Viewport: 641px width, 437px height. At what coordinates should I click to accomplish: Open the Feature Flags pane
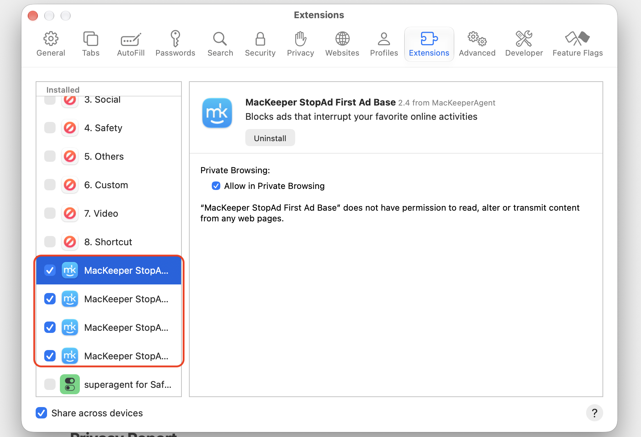click(x=578, y=44)
